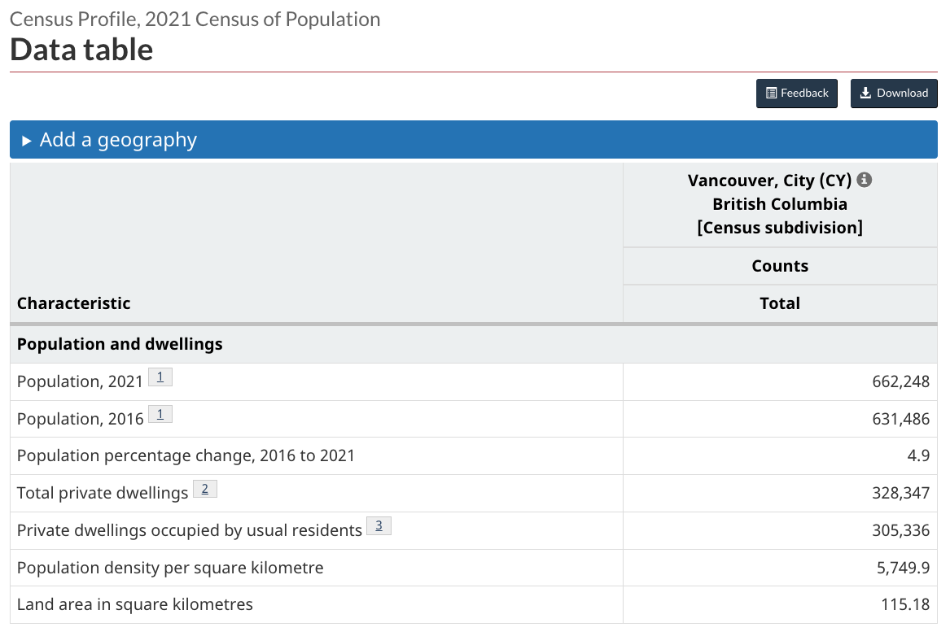Screen dimensions: 950x636
Task: Click the Feedback button
Action: 797,94
